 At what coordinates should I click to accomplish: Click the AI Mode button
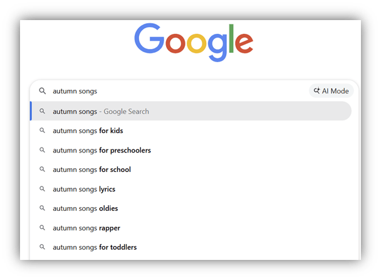331,91
